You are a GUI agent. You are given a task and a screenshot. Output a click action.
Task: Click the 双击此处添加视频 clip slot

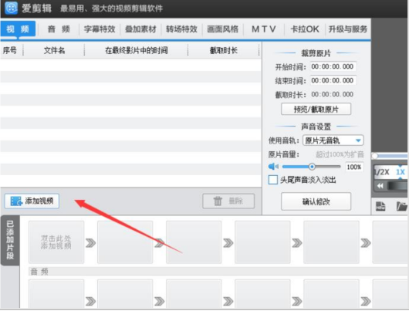click(x=56, y=242)
